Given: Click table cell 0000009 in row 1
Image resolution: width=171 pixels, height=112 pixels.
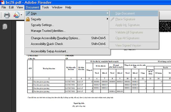Looking at the screenshot, I should pyautogui.click(x=112, y=82).
